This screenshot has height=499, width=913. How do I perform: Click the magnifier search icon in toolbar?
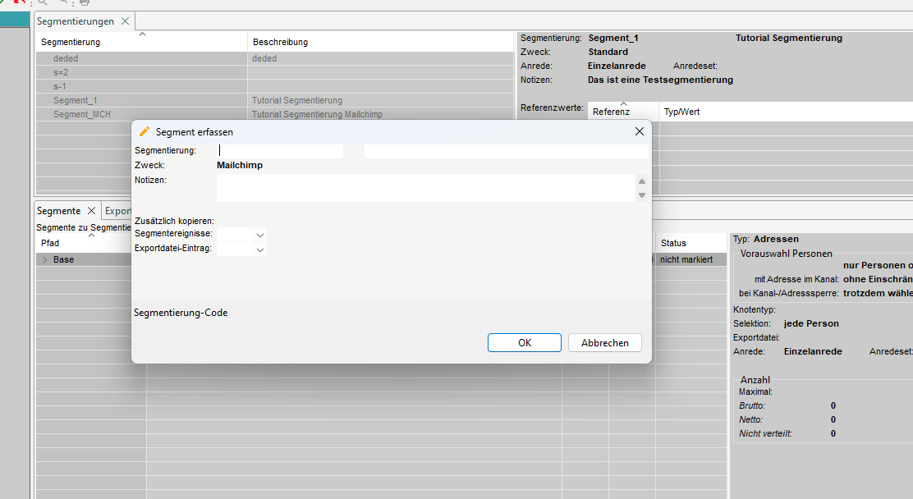[43, 2]
